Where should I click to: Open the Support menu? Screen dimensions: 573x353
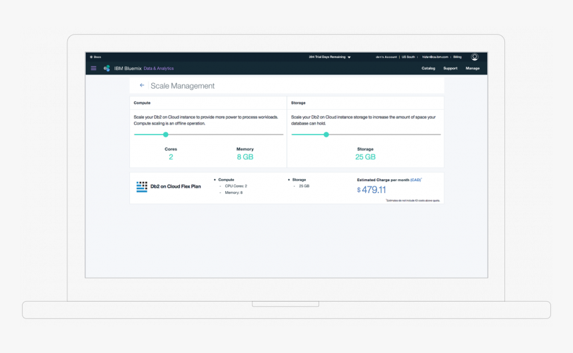point(450,69)
